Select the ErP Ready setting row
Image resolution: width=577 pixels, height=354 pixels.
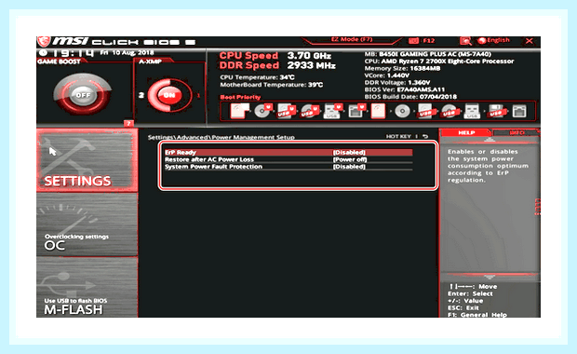pyautogui.click(x=288, y=152)
